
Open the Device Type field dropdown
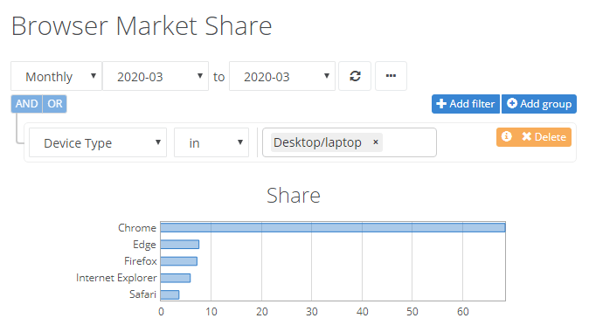click(98, 142)
